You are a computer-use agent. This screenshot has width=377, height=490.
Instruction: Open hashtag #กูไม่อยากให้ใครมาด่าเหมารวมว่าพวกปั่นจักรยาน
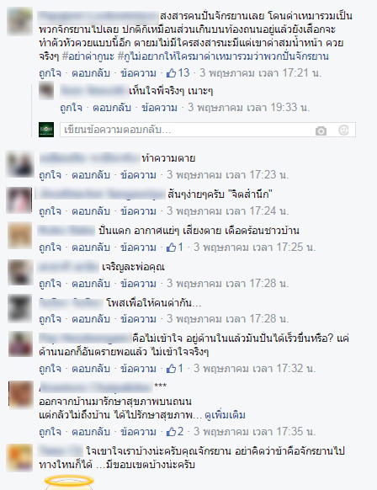(223, 56)
